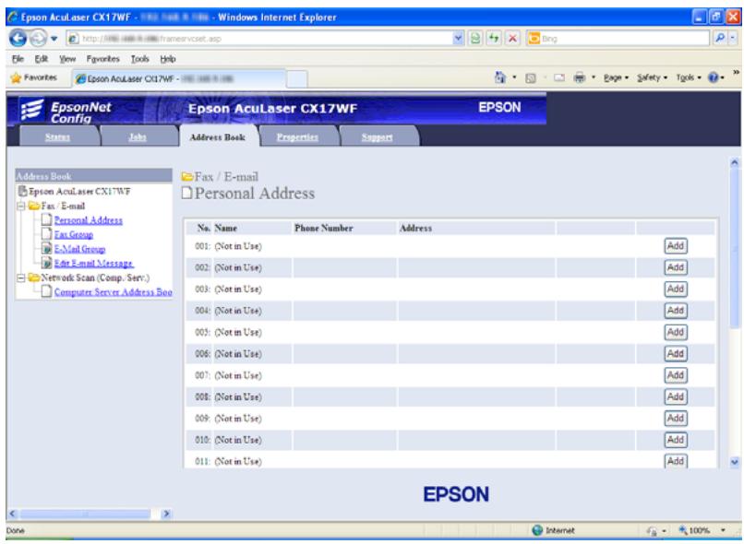Open the Tools command bar dropdown
The width and height of the screenshot is (744, 544).
[x=689, y=77]
